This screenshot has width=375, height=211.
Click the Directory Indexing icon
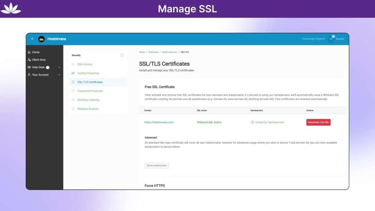pos(73,100)
